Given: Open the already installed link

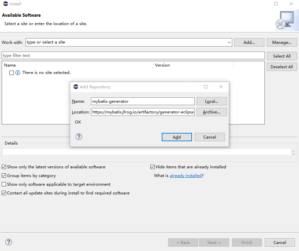Looking at the screenshot, I should [186, 176].
